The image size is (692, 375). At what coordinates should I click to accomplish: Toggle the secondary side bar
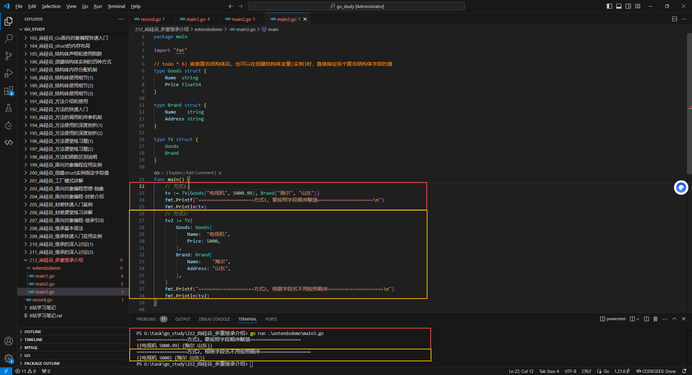pos(628,6)
